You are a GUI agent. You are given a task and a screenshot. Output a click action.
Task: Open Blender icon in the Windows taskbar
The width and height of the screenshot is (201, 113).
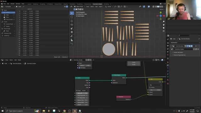pyautogui.click(x=75, y=111)
